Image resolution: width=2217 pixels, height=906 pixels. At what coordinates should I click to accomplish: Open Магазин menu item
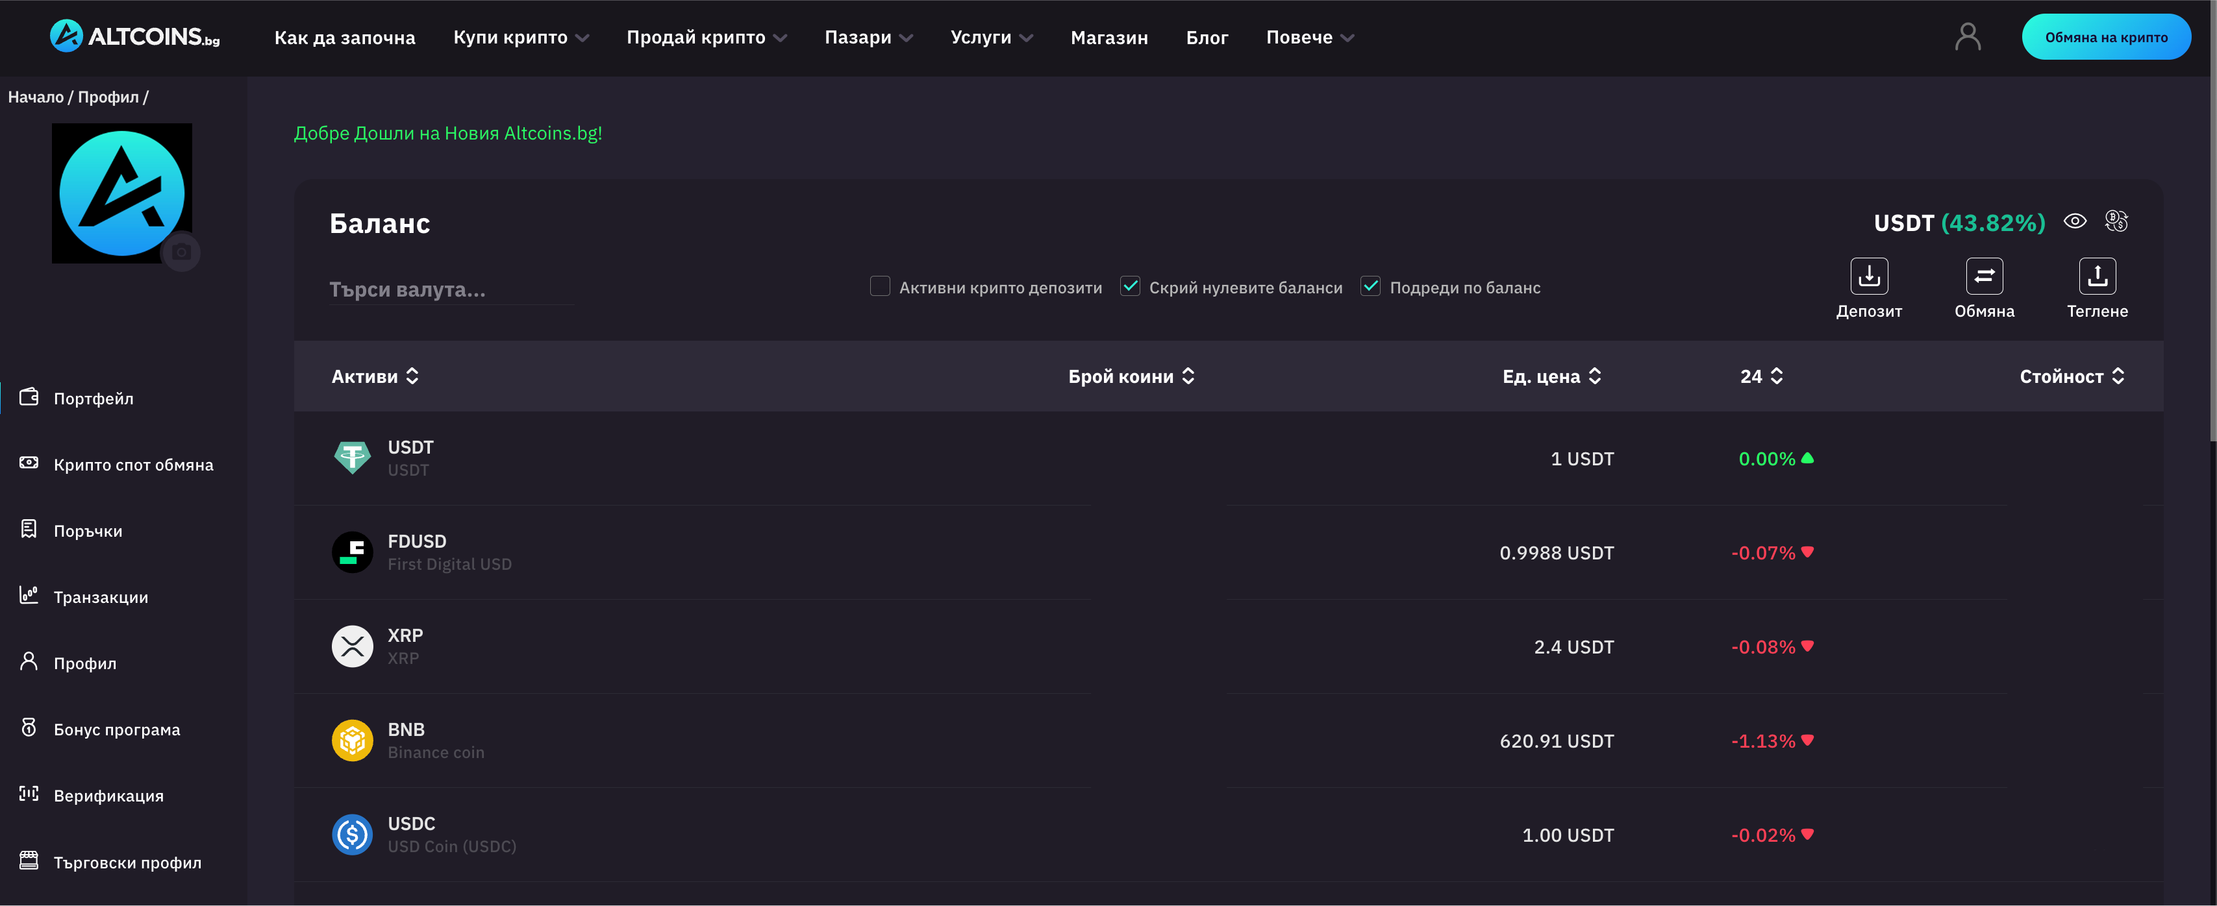tap(1108, 38)
